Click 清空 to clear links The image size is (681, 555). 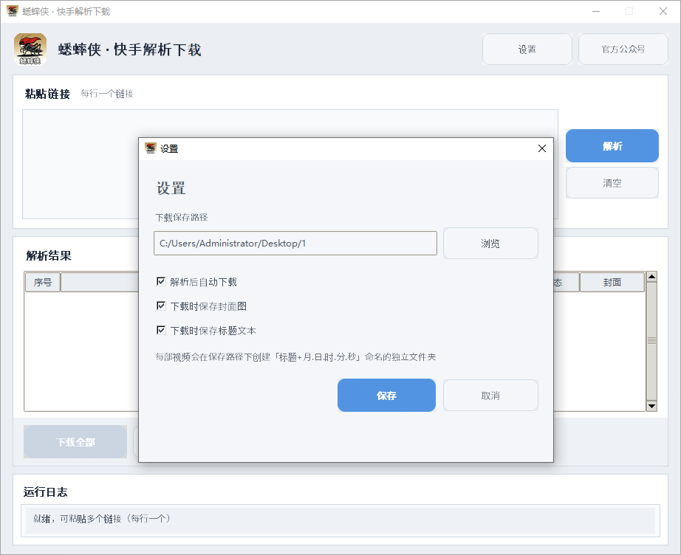tap(612, 183)
